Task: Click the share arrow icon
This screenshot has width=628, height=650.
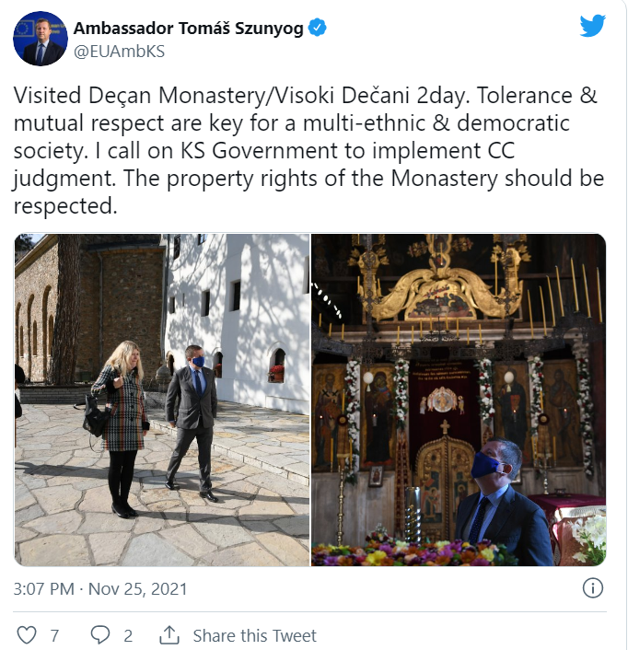Action: 169,635
